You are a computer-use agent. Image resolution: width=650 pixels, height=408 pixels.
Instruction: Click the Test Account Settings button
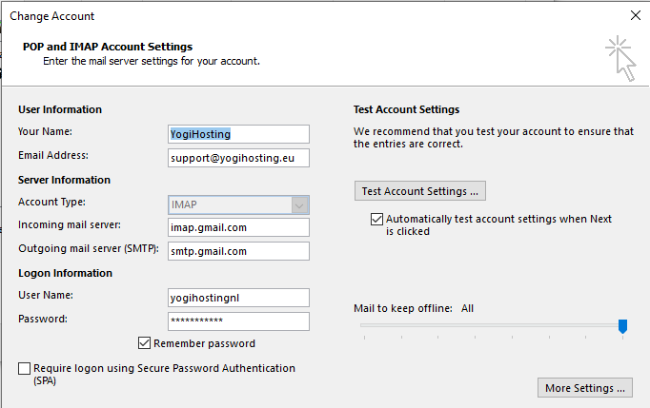pyautogui.click(x=420, y=191)
